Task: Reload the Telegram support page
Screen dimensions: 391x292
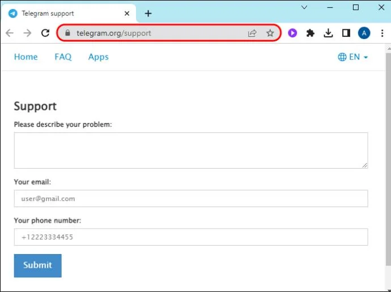Action: [x=45, y=33]
